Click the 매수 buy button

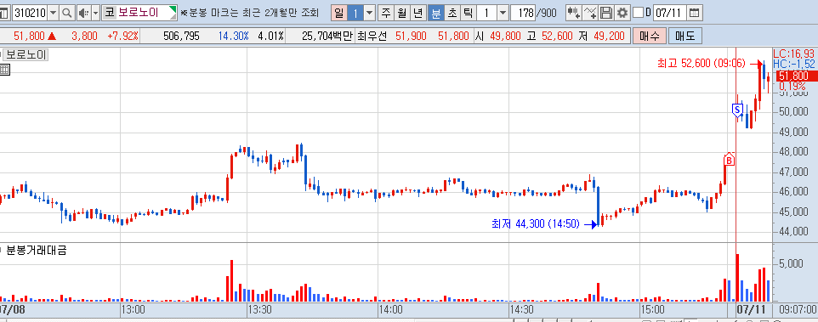pyautogui.click(x=649, y=36)
